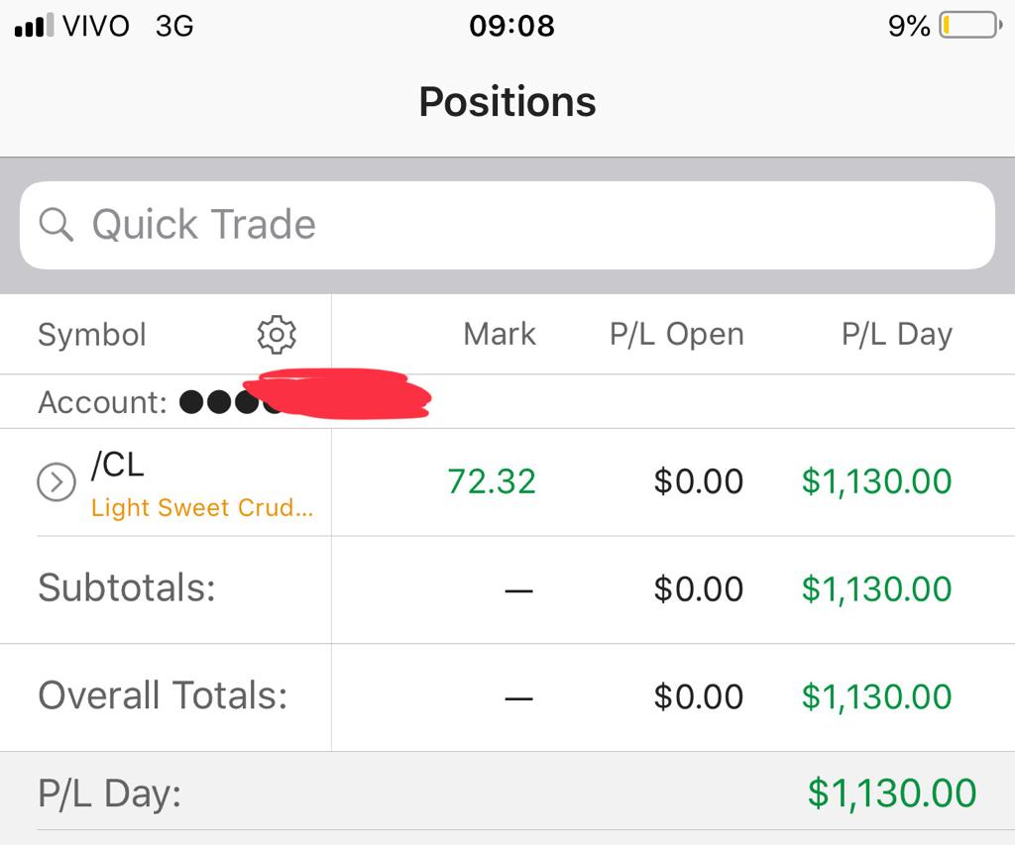Image resolution: width=1015 pixels, height=845 pixels.
Task: Sort by P/L Day column header
Action: (896, 335)
